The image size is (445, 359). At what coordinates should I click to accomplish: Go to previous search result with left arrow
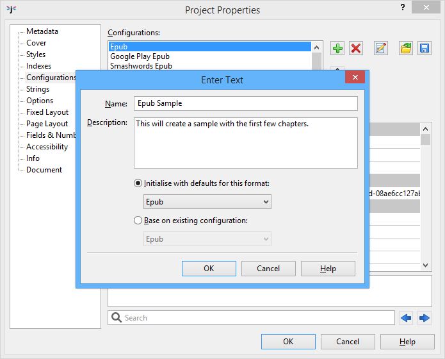click(405, 317)
